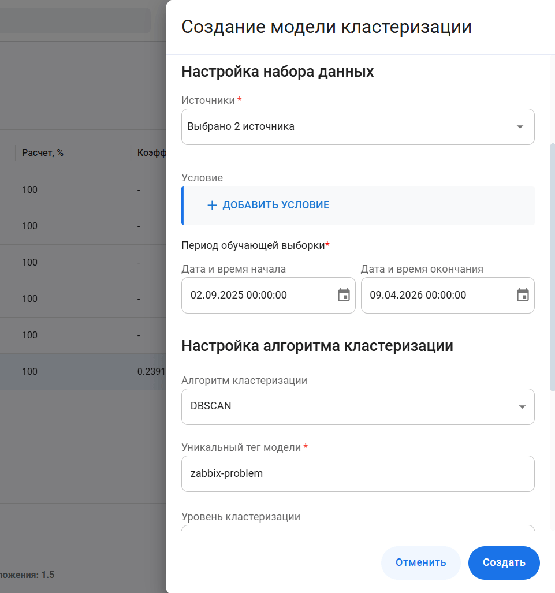Click the dialog's vertical scrollbar
The width and height of the screenshot is (555, 593).
pyautogui.click(x=552, y=266)
